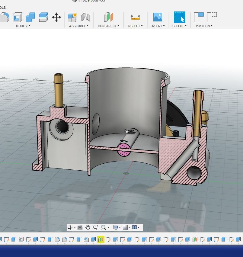The width and height of the screenshot is (243, 257).
Task: Open the ASSEMBLE dropdown menu
Action: tap(79, 26)
